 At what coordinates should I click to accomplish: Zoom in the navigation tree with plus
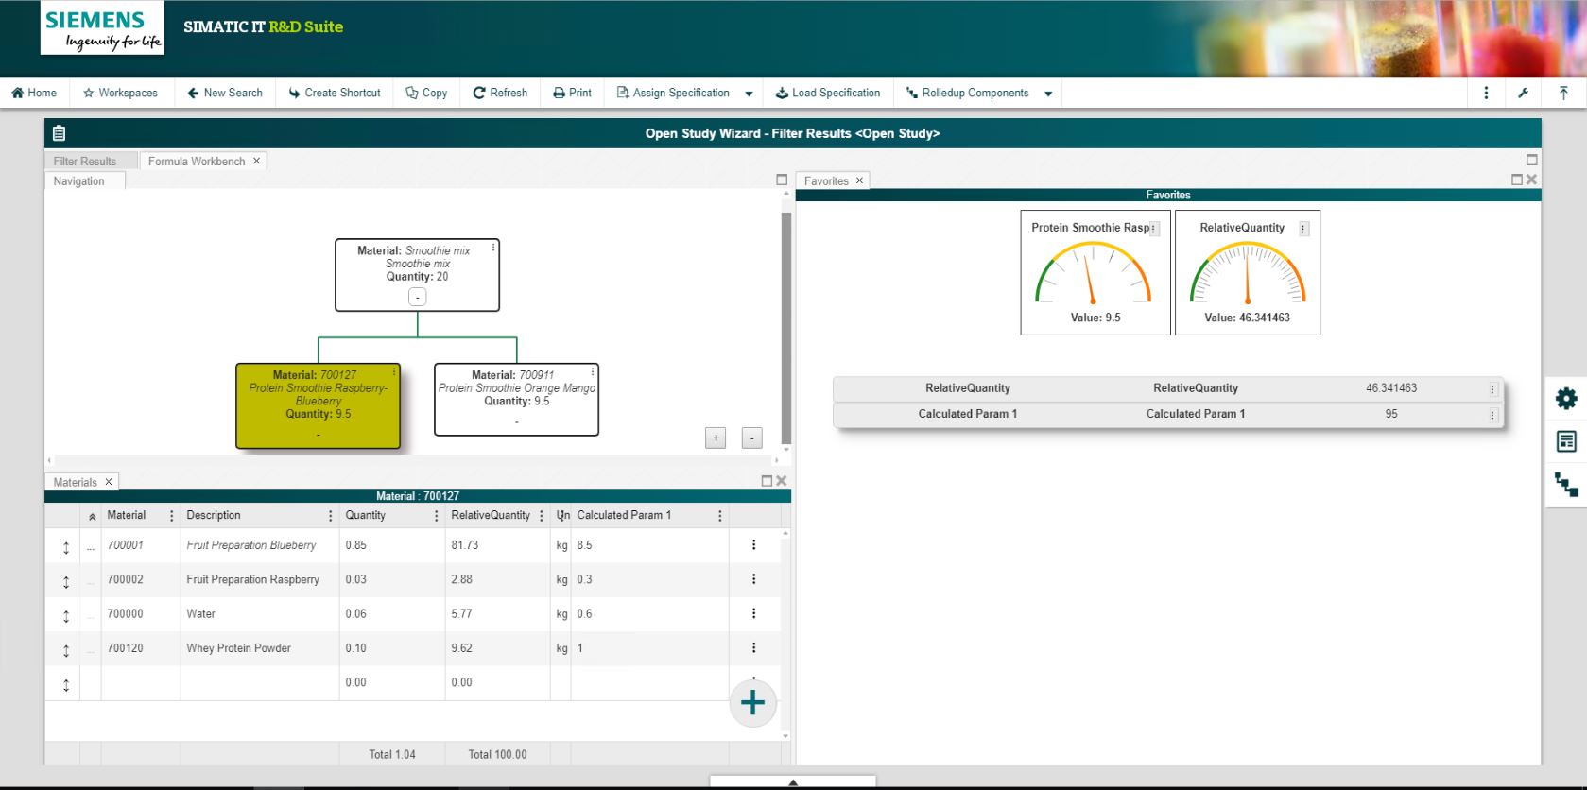716,438
